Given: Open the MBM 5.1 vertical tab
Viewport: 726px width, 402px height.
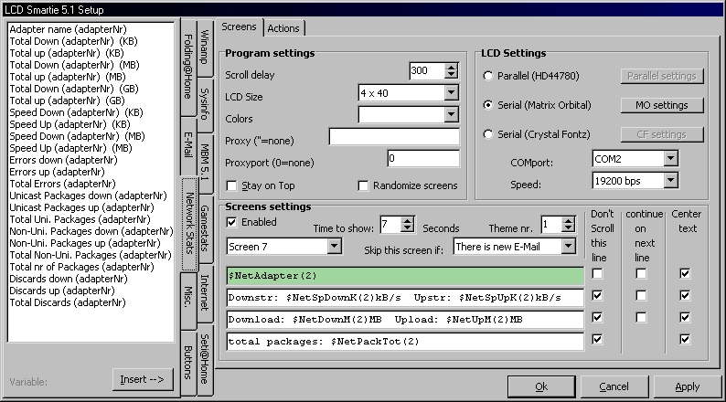Looking at the screenshot, I should [205, 163].
